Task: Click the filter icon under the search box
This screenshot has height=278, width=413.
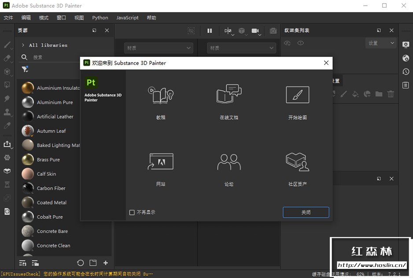Action: pyautogui.click(x=25, y=69)
